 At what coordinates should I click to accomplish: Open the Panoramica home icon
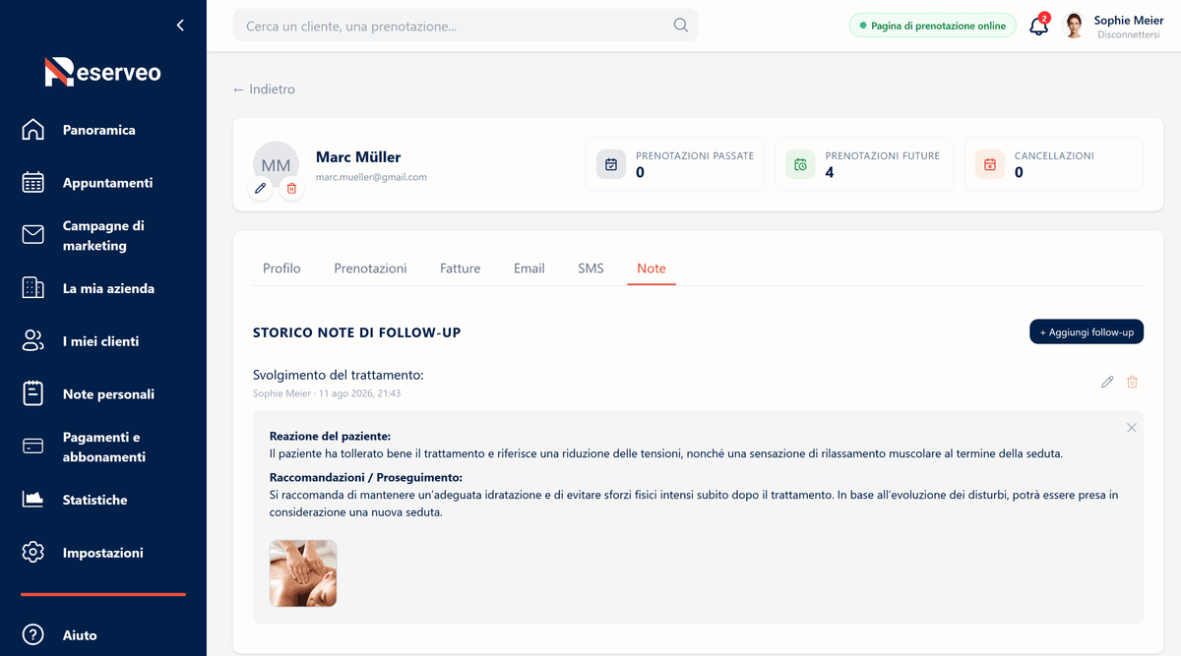(33, 130)
